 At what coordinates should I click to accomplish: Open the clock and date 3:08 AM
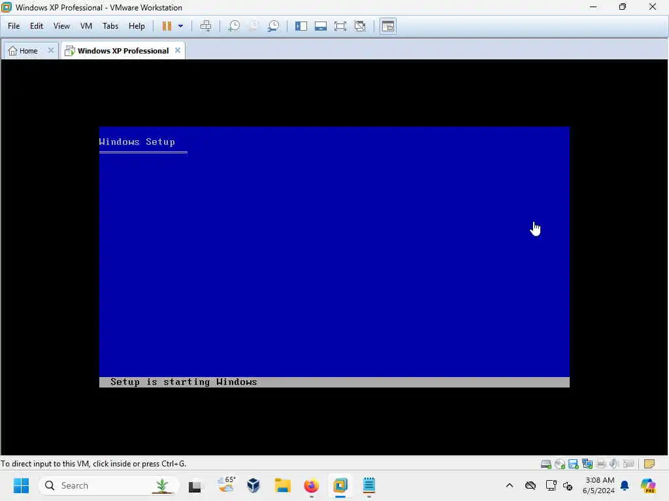tap(599, 485)
